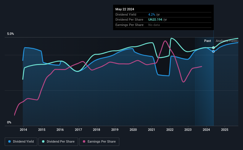Click the 5.0% y-axis label
This screenshot has height=150, width=243.
[10, 34]
